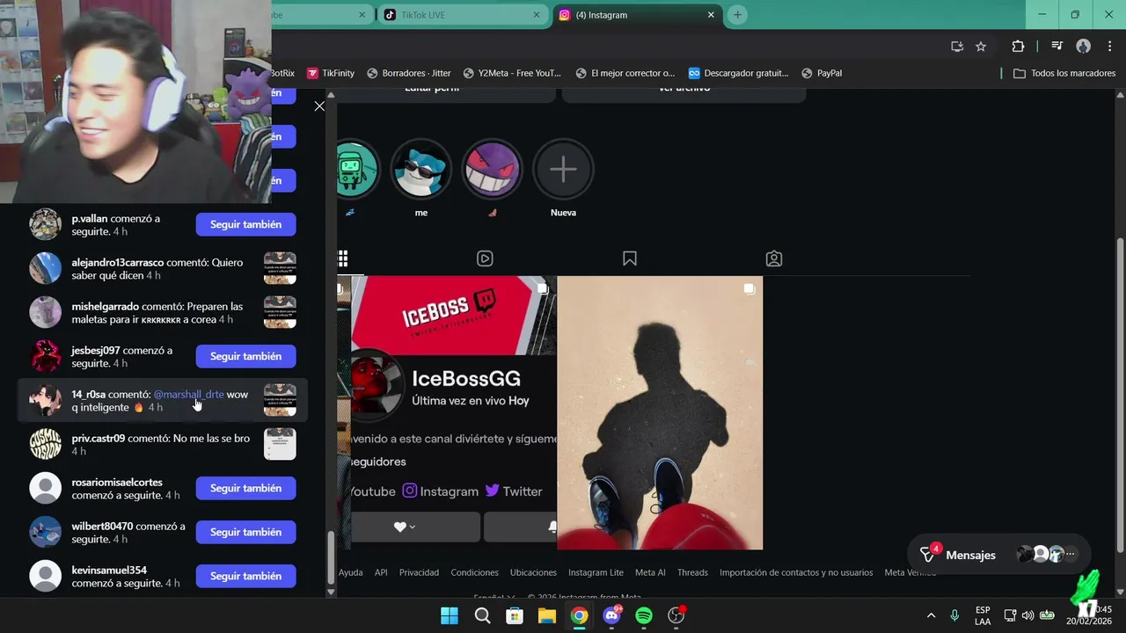1126x633 pixels.
Task: Close the TikTok LIVE tab
Action: coord(537,15)
